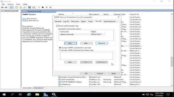The width and height of the screenshot is (174, 97).
Task: Click the Forward arrow in Services toolbar
Action: point(6,7)
